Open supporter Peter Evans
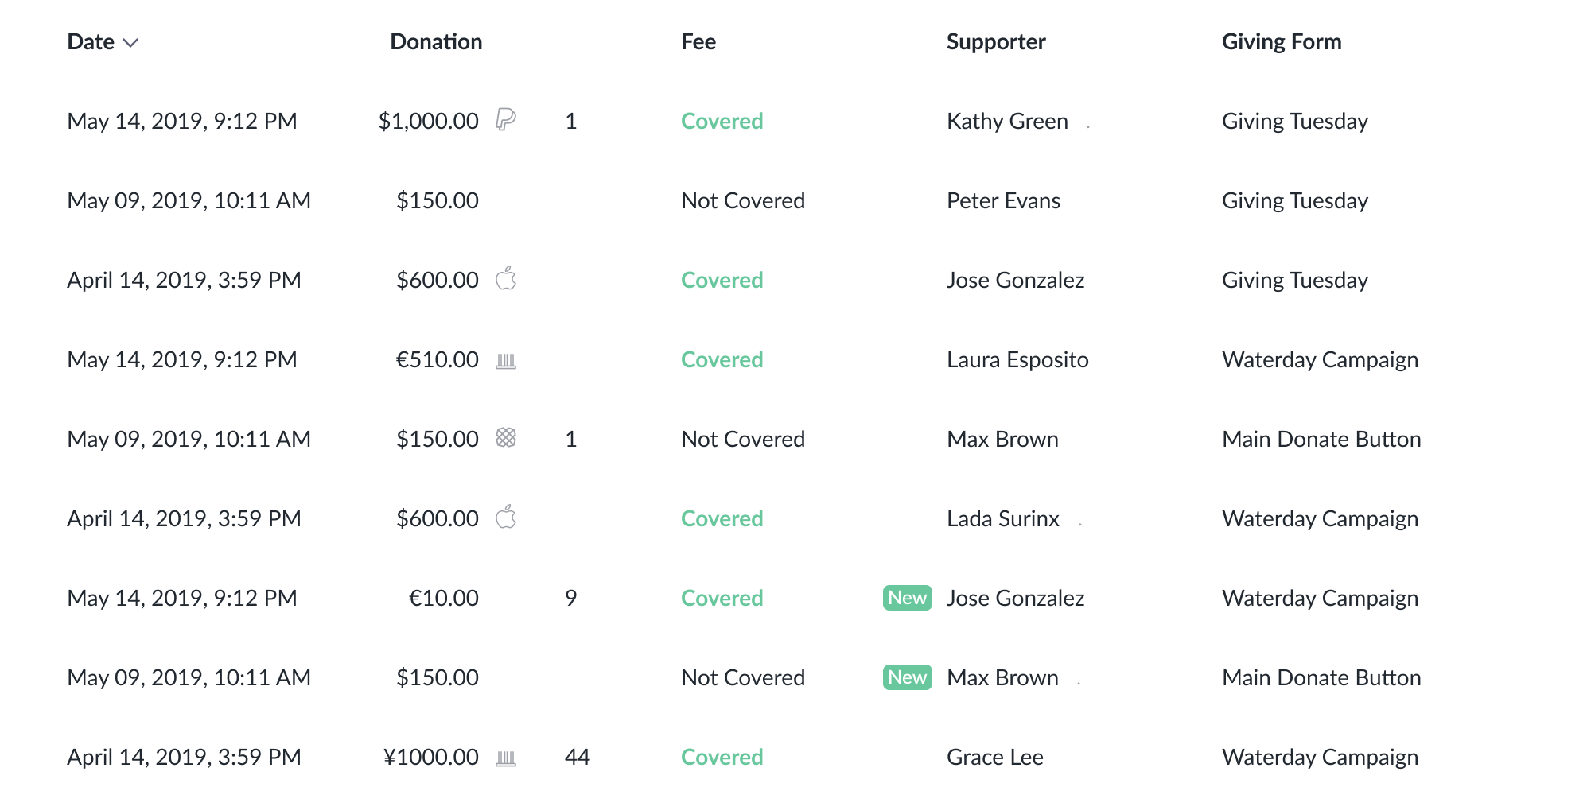The height and width of the screenshot is (795, 1591). point(1003,200)
